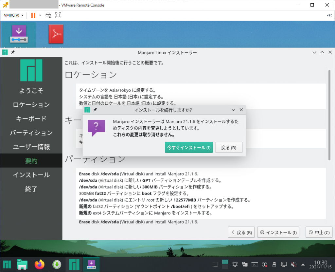Click the Manjaro logo icon in the confirmation dialog title
Image resolution: width=335 pixels, height=272 pixels.
pos(87,110)
